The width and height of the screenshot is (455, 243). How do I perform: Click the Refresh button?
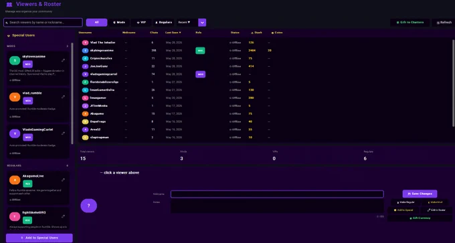444,22
